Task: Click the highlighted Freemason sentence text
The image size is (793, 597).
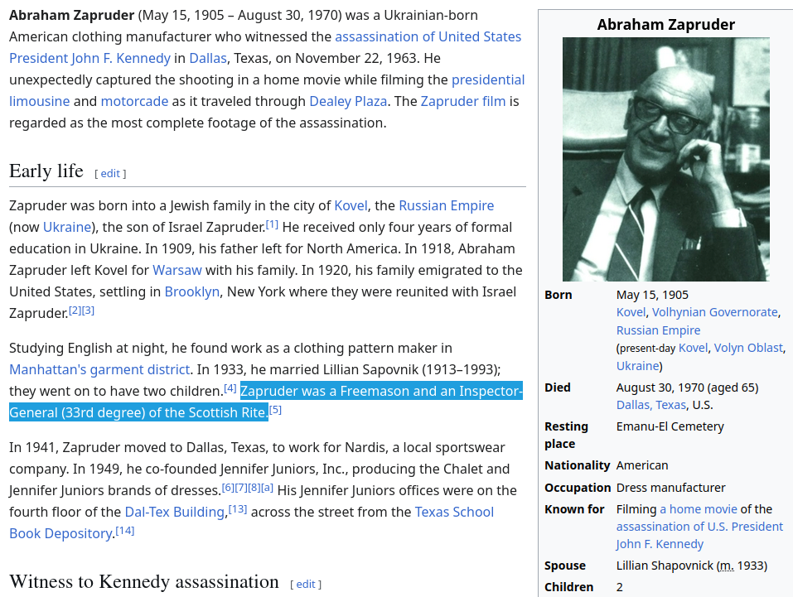Action: tap(266, 402)
